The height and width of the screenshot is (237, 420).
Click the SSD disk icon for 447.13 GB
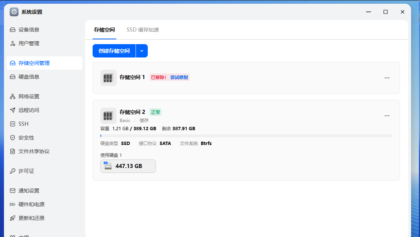[108, 166]
